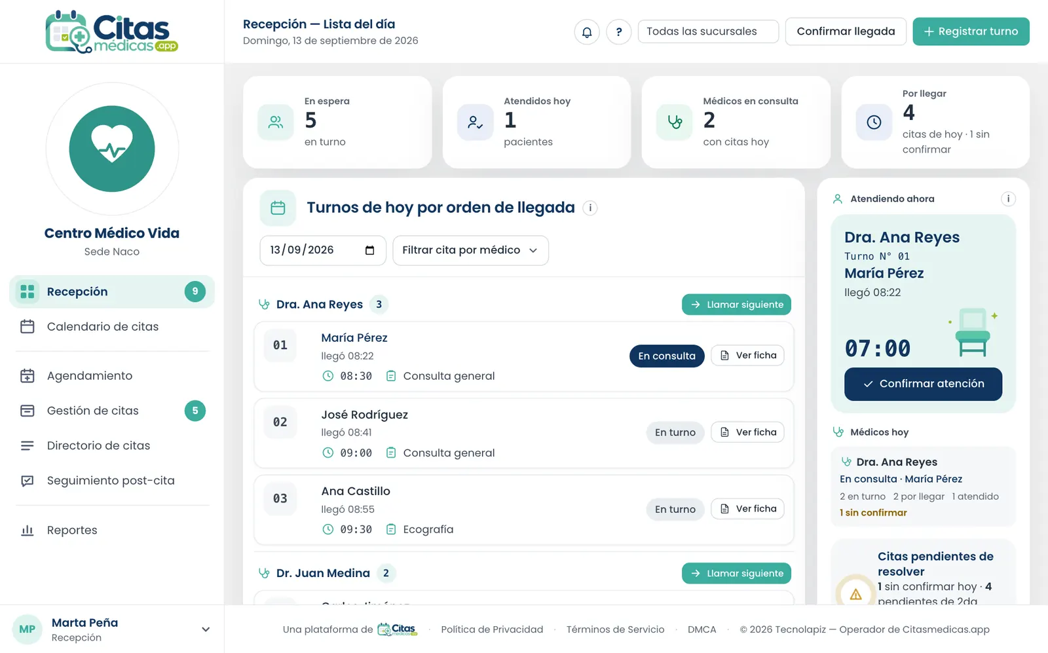Click the calendar icon beside Turnos de hoy

(278, 208)
